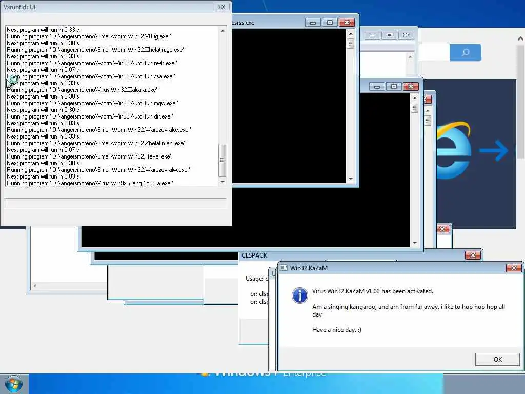The image size is (525, 394).
Task: Maximize the csrss.exe console window
Action: pyautogui.click(x=330, y=23)
